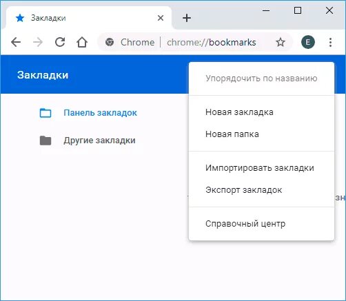346x301 pixels.
Task: Click the blue Панель закладок folder icon
Action: pyautogui.click(x=45, y=113)
